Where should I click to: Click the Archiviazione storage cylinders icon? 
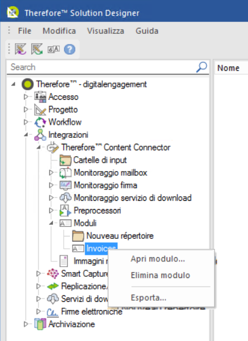coord(40,324)
